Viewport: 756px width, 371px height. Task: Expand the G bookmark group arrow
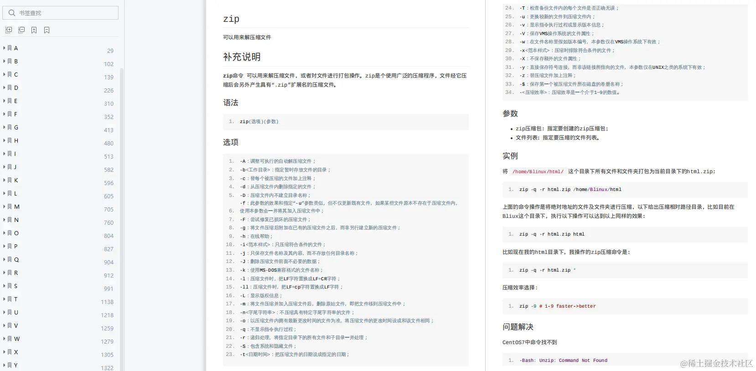4,127
